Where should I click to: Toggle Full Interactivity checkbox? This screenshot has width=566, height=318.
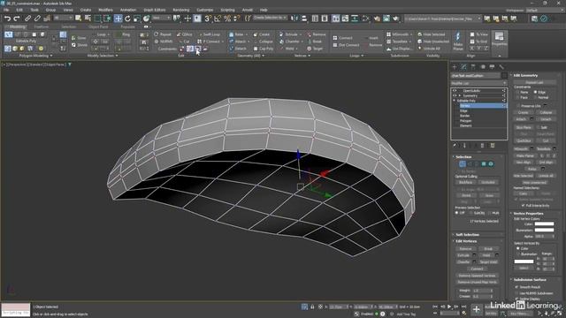click(523, 205)
